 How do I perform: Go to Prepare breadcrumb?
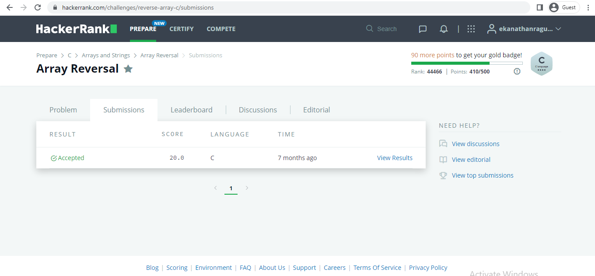pos(47,55)
